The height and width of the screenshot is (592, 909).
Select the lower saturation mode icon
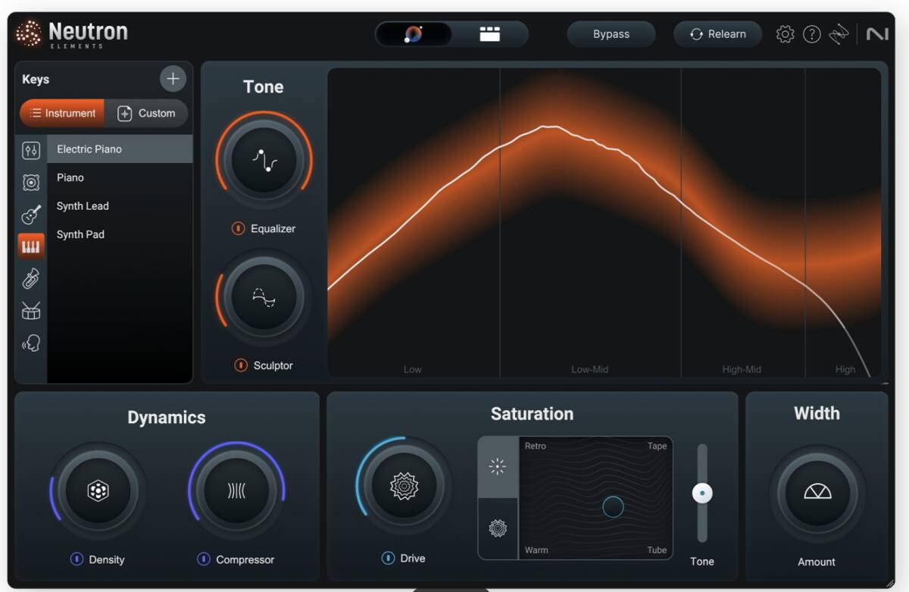[498, 528]
